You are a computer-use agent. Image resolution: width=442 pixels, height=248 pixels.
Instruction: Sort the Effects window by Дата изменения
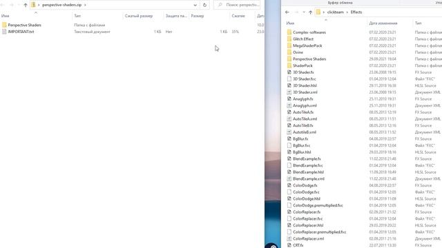point(383,23)
